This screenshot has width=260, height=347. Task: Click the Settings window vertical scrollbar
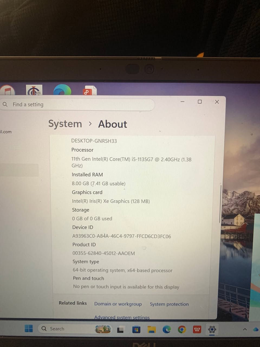[x=221, y=204]
